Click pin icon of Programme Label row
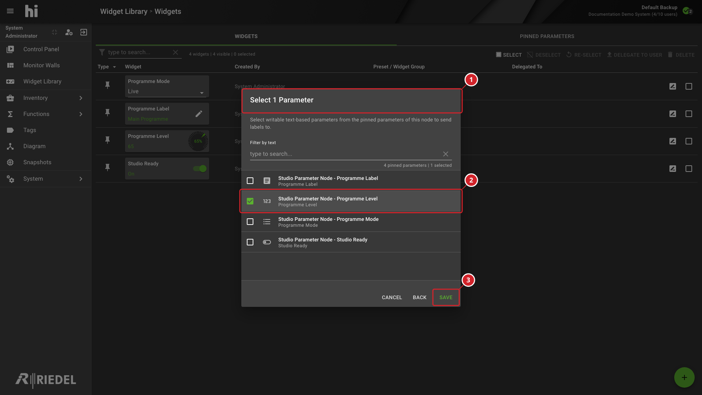The height and width of the screenshot is (395, 702). [107, 113]
